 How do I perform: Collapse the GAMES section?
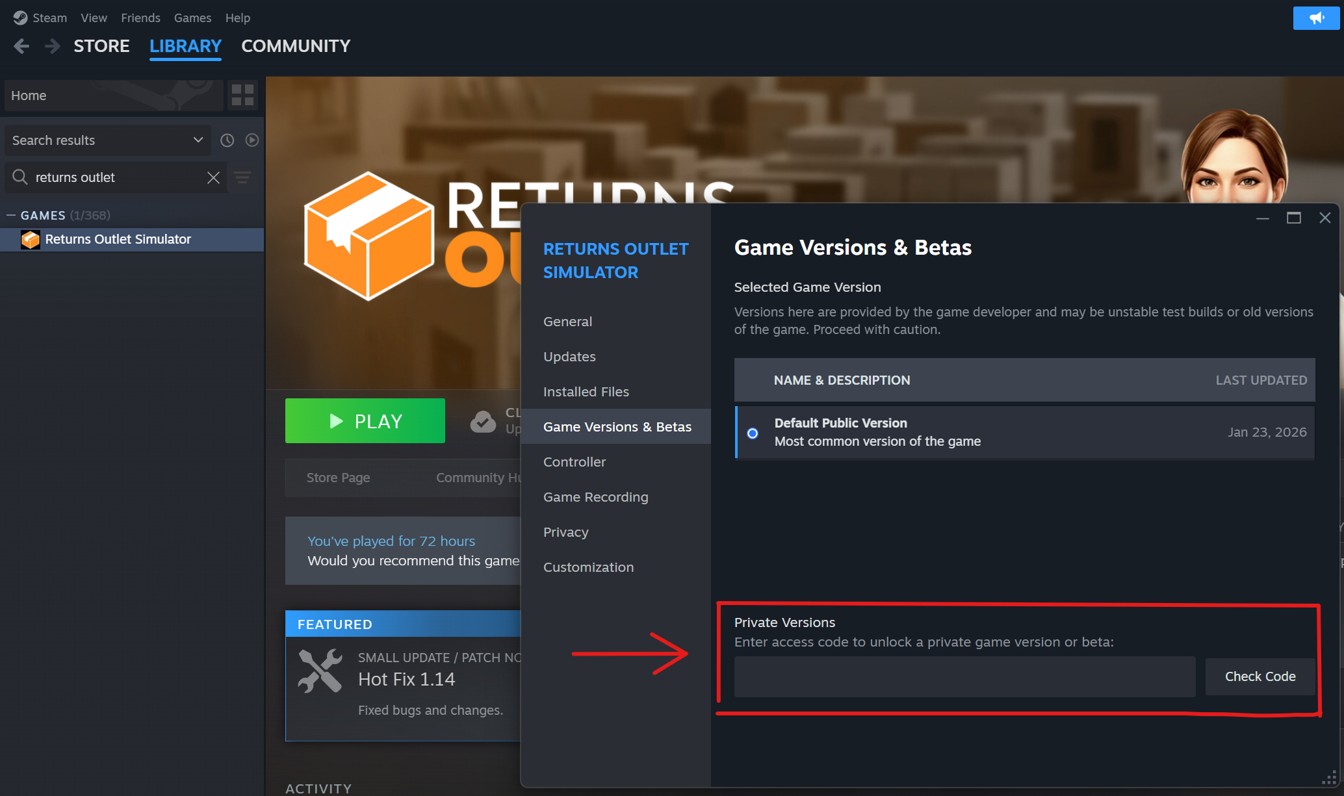[11, 215]
